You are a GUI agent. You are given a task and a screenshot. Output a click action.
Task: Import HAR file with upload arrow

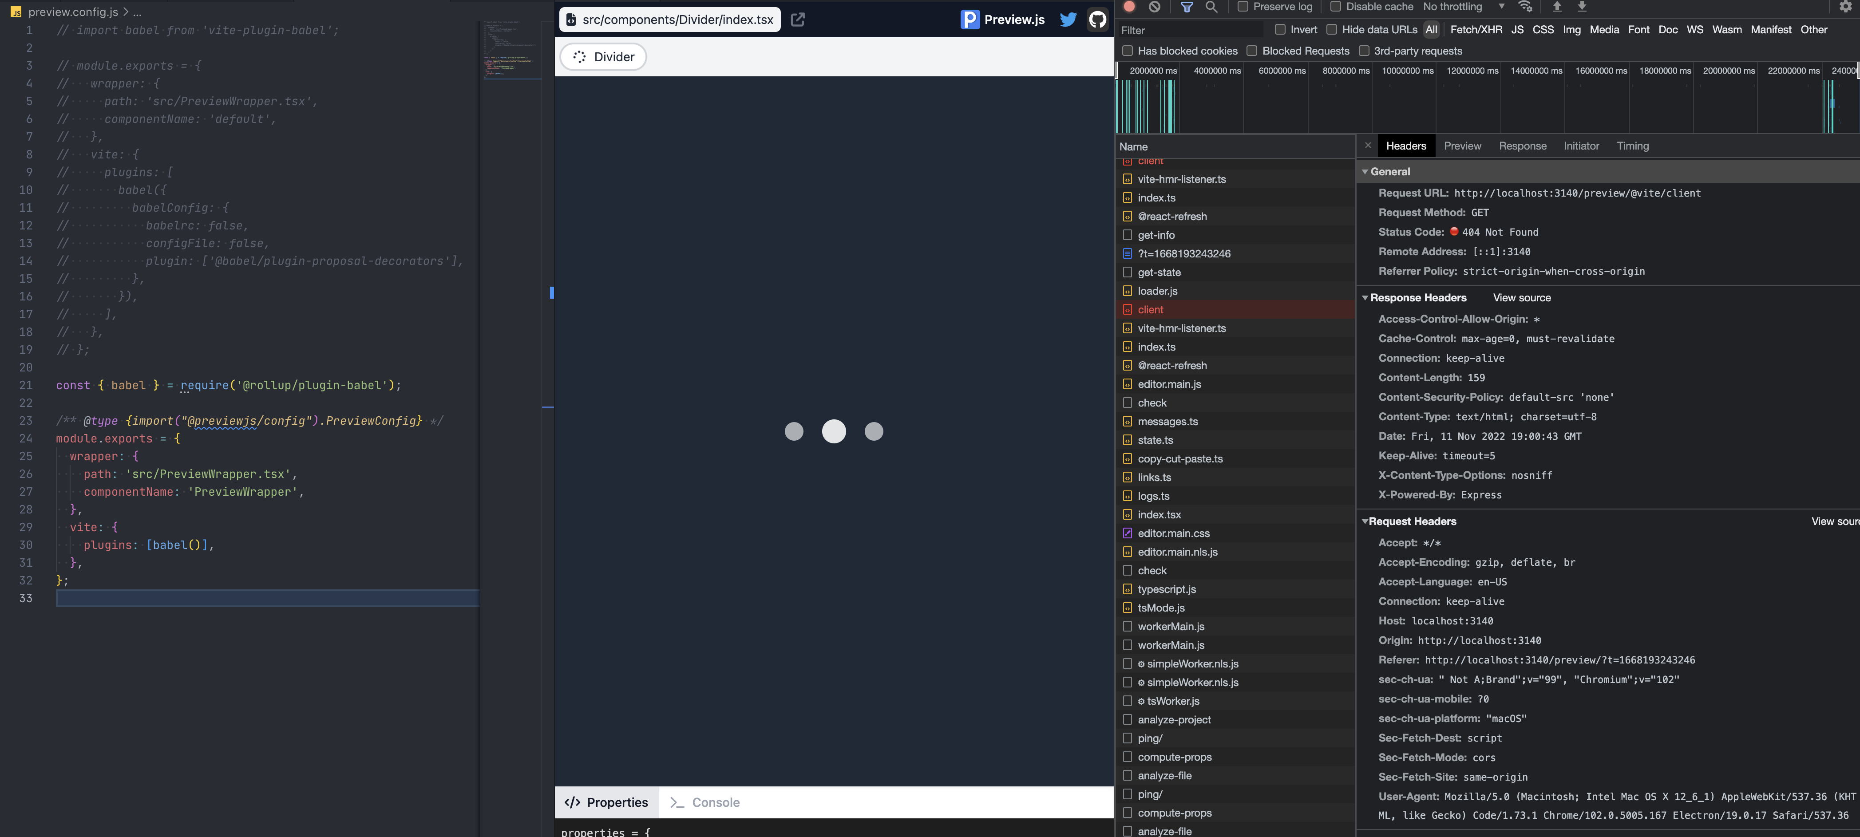tap(1557, 7)
